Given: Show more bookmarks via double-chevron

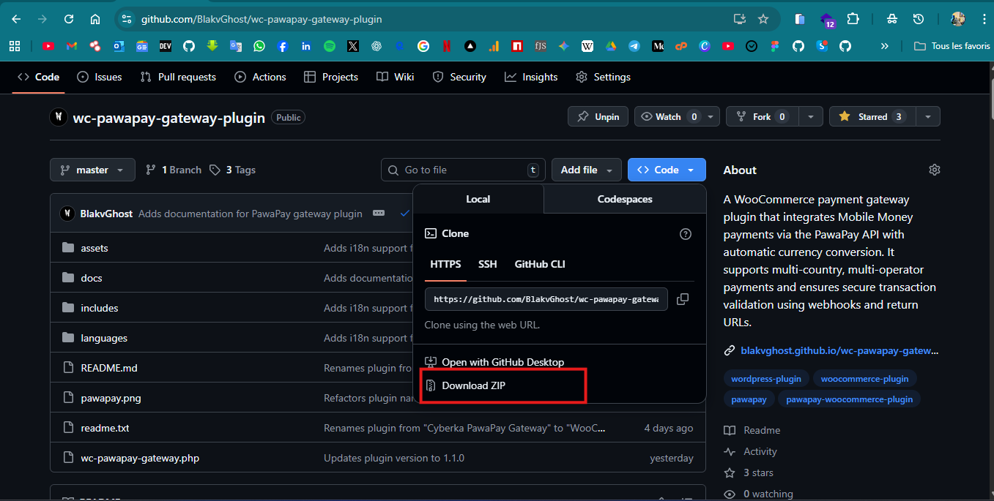Looking at the screenshot, I should (x=884, y=46).
